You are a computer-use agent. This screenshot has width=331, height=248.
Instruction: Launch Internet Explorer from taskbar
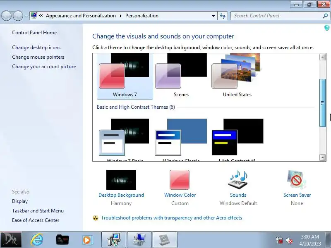[37, 240]
